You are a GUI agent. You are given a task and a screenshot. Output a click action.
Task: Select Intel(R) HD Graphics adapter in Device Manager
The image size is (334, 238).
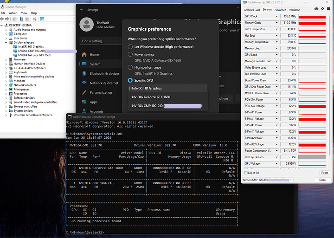[x=31, y=47]
